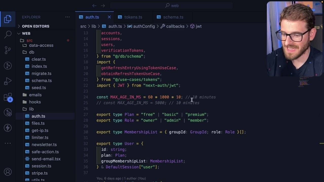Click the 'authConfig' breadcrumb segment

coord(141,26)
